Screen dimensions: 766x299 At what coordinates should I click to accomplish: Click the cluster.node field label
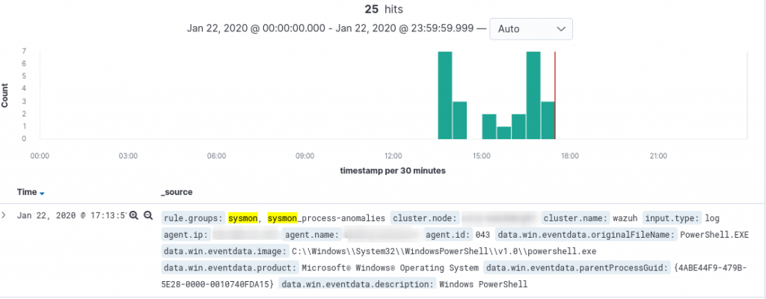coord(425,218)
